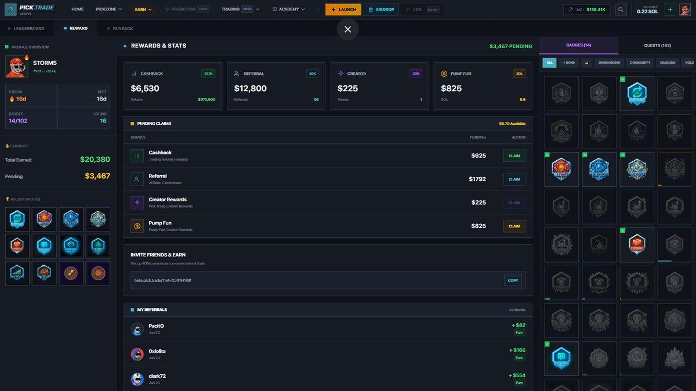Click STORMS profile avatar picture

coord(17,67)
